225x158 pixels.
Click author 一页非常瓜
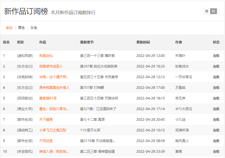(184, 77)
